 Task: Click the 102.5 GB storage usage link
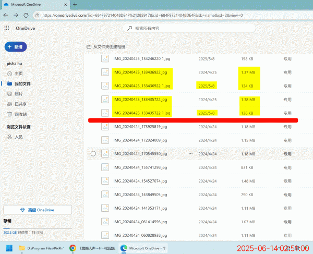[x=10, y=232]
